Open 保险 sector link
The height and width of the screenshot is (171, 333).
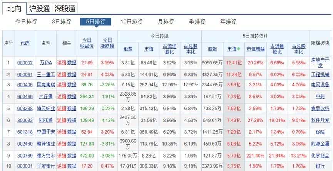[x=320, y=132]
